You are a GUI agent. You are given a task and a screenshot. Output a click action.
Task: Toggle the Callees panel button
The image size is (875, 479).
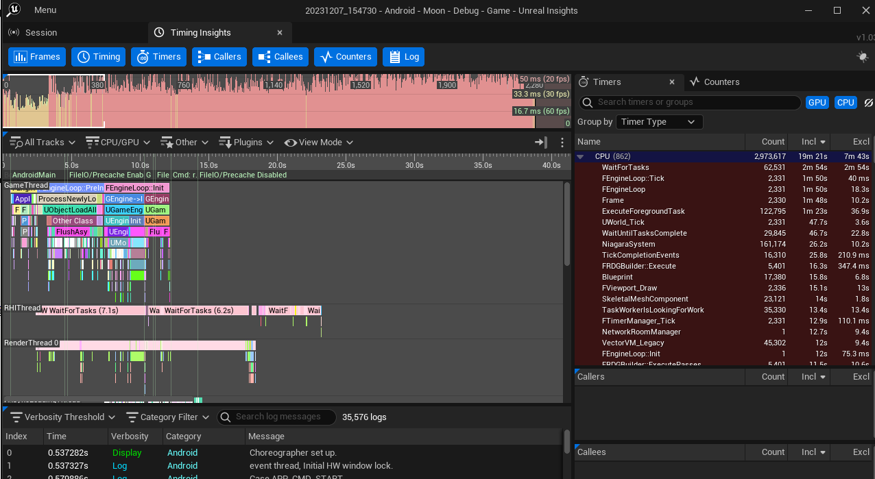click(x=280, y=57)
